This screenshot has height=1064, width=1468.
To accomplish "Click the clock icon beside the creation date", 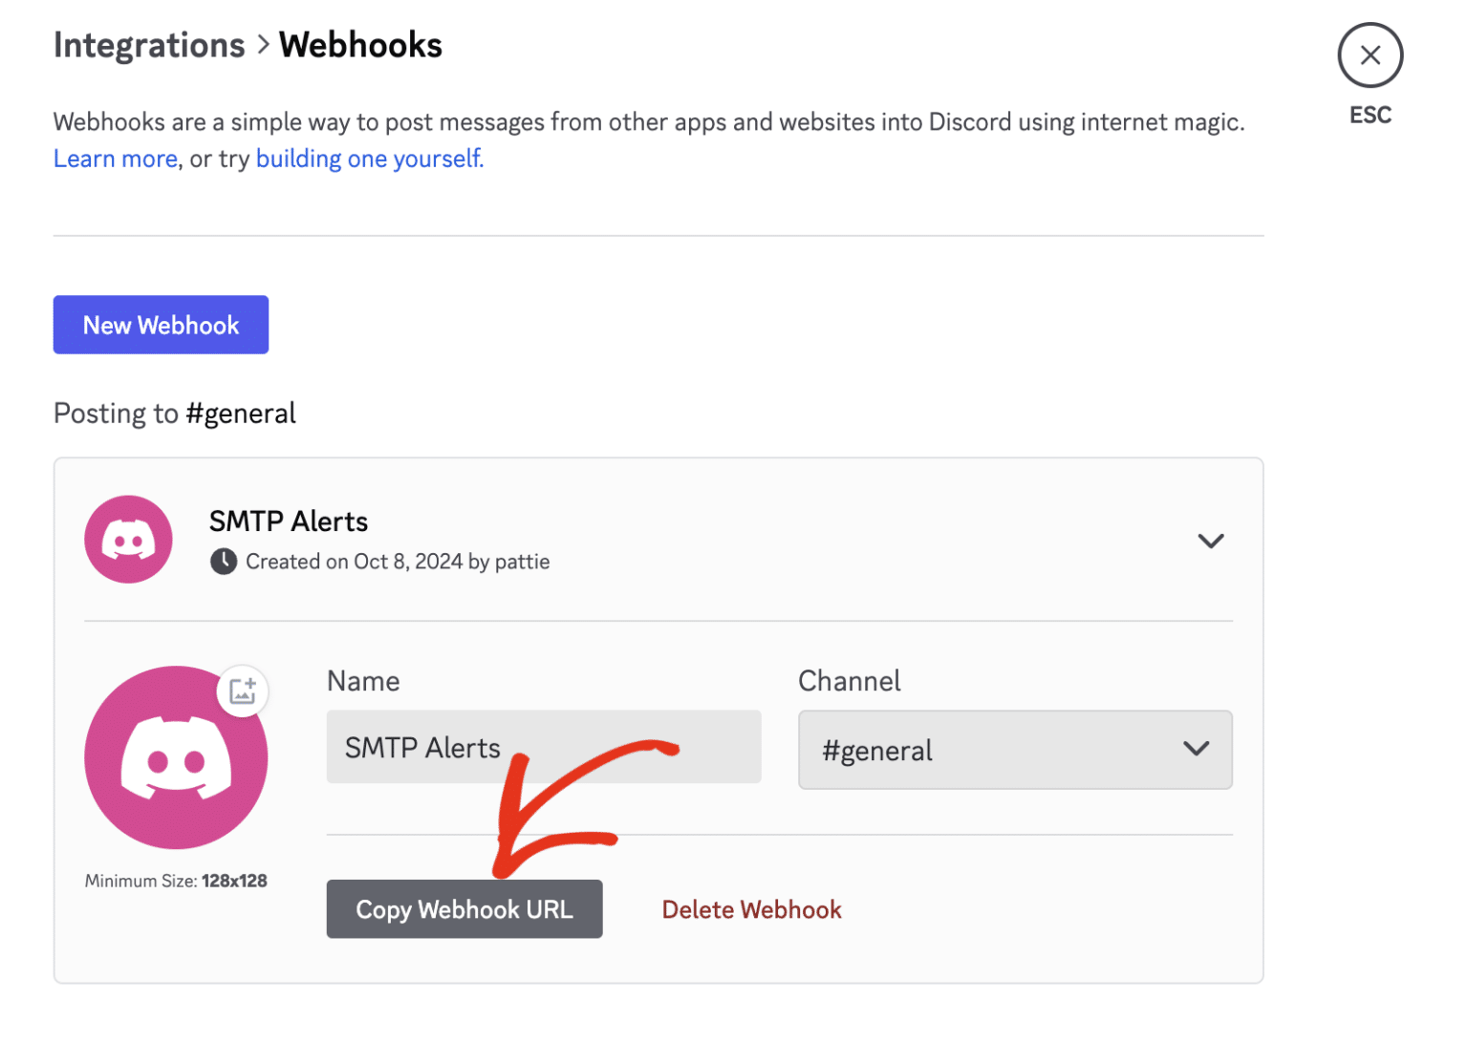I will pos(223,562).
